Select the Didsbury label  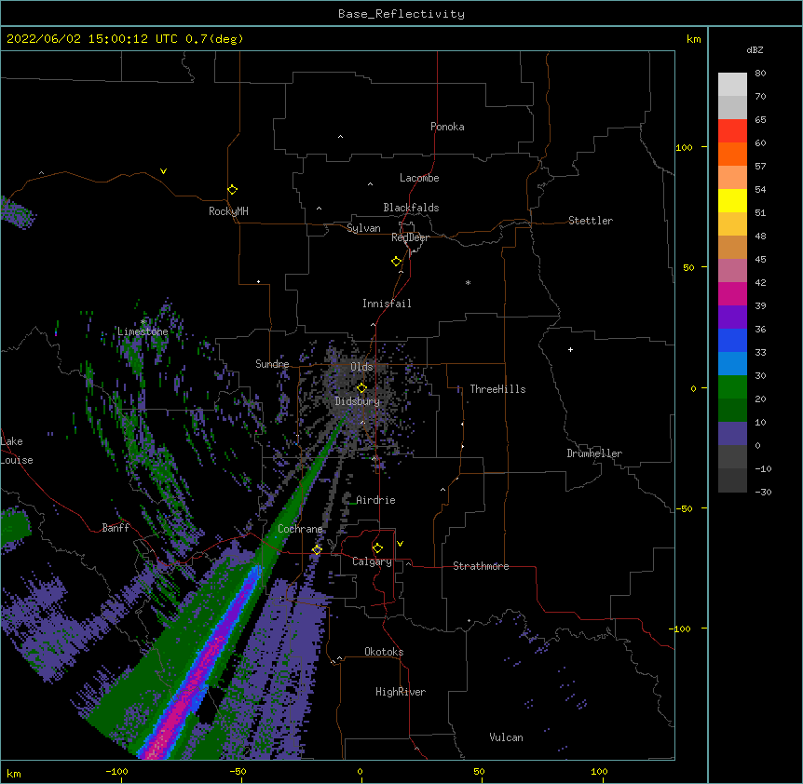click(x=358, y=401)
